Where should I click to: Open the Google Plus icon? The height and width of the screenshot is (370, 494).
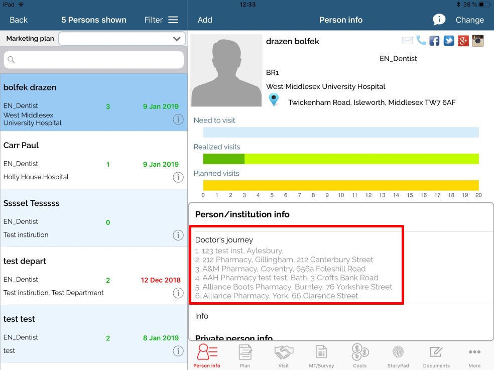point(463,41)
